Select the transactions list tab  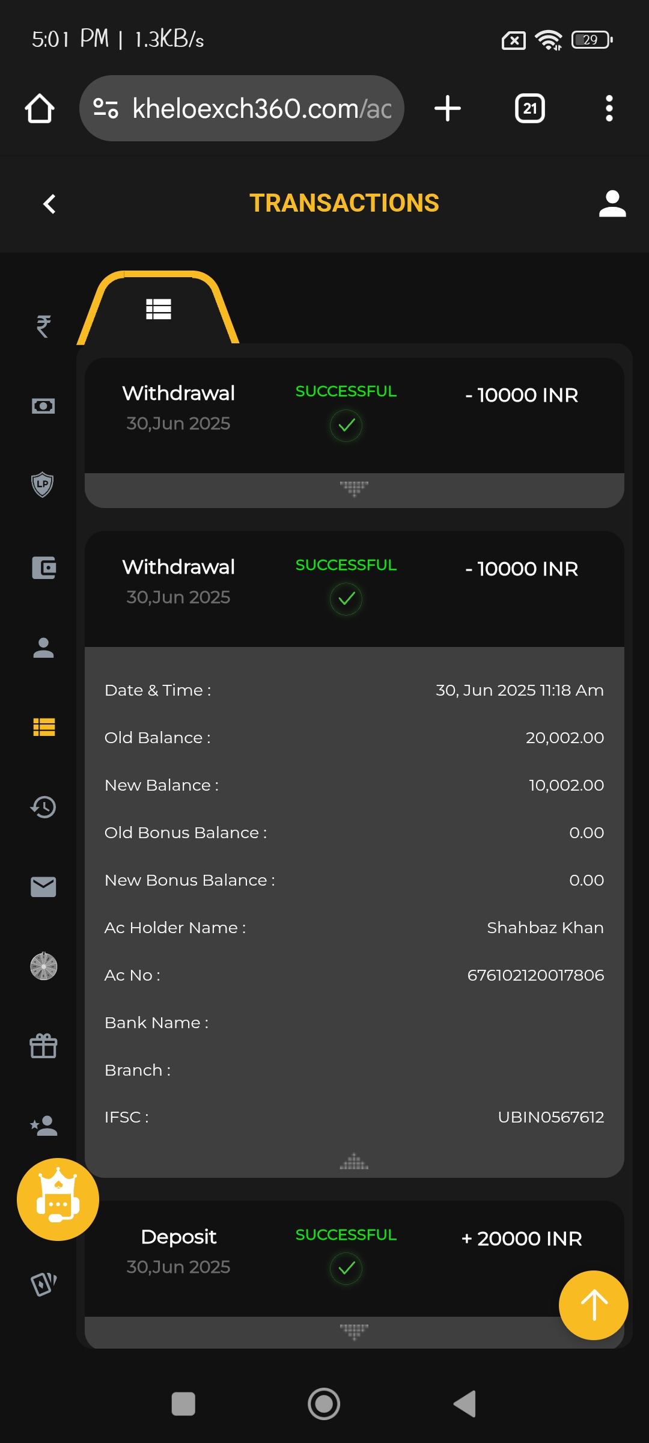pyautogui.click(x=159, y=309)
